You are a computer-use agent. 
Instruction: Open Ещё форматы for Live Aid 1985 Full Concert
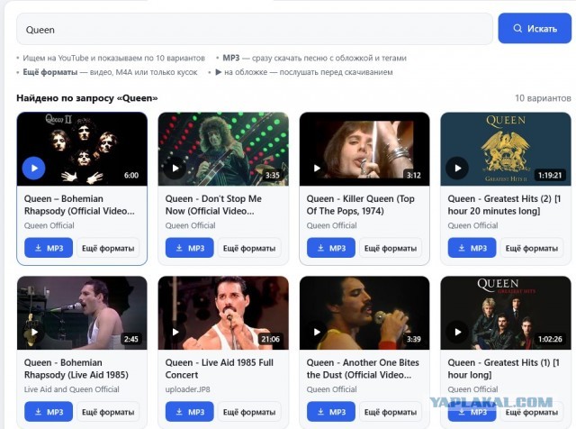click(249, 412)
